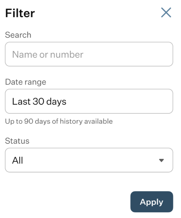Dismiss the filter dialog using the blue X
Viewport: 181px width, 218px height.
(166, 12)
